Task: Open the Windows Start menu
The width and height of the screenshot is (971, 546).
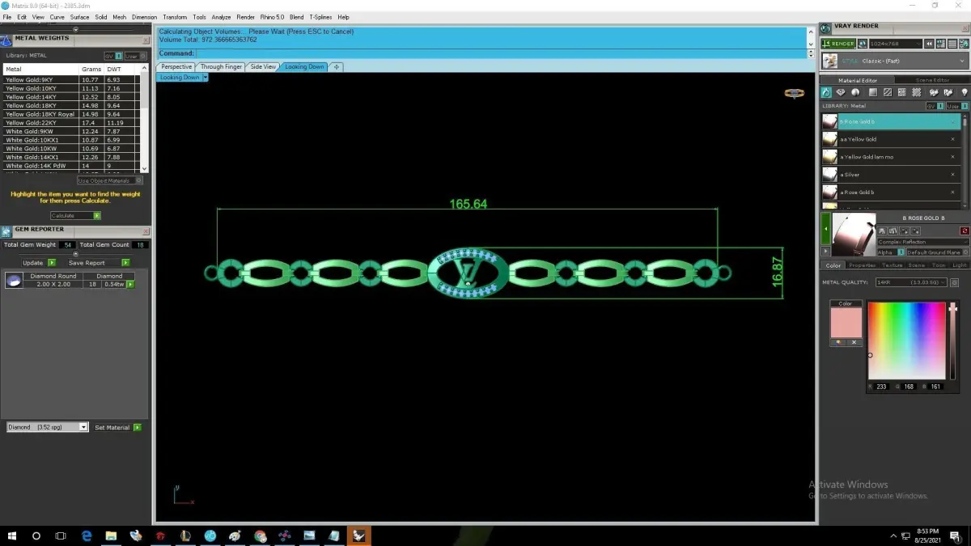Action: click(x=12, y=535)
